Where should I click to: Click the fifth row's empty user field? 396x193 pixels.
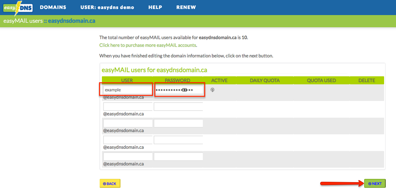128,156
